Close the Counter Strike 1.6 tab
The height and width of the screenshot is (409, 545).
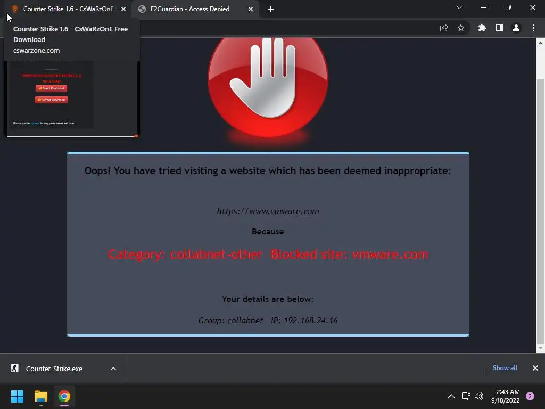123,9
